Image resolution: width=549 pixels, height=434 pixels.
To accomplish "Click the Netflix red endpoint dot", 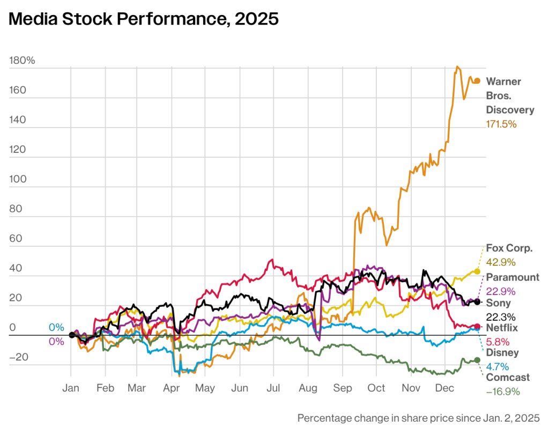I will point(477,327).
